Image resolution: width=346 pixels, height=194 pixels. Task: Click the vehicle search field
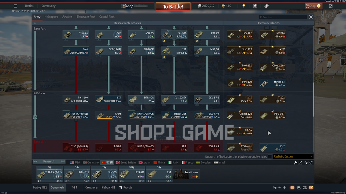(283, 17)
